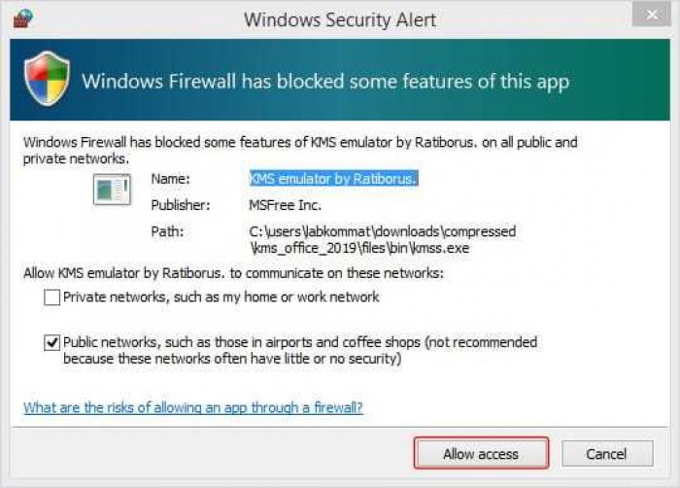Screen dimensions: 680x488
Task: Click the kmss.exe file path text
Action: pyautogui.click(x=383, y=240)
